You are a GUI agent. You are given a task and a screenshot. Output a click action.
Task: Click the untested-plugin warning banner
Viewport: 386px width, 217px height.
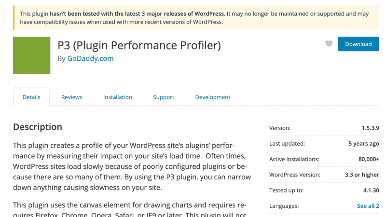196,18
